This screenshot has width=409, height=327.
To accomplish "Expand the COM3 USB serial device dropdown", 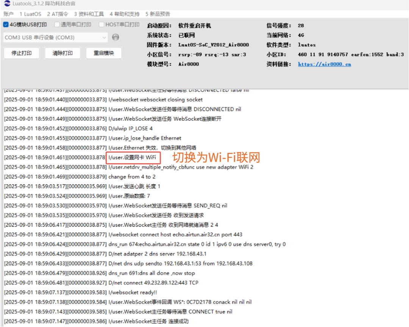I will point(56,37).
